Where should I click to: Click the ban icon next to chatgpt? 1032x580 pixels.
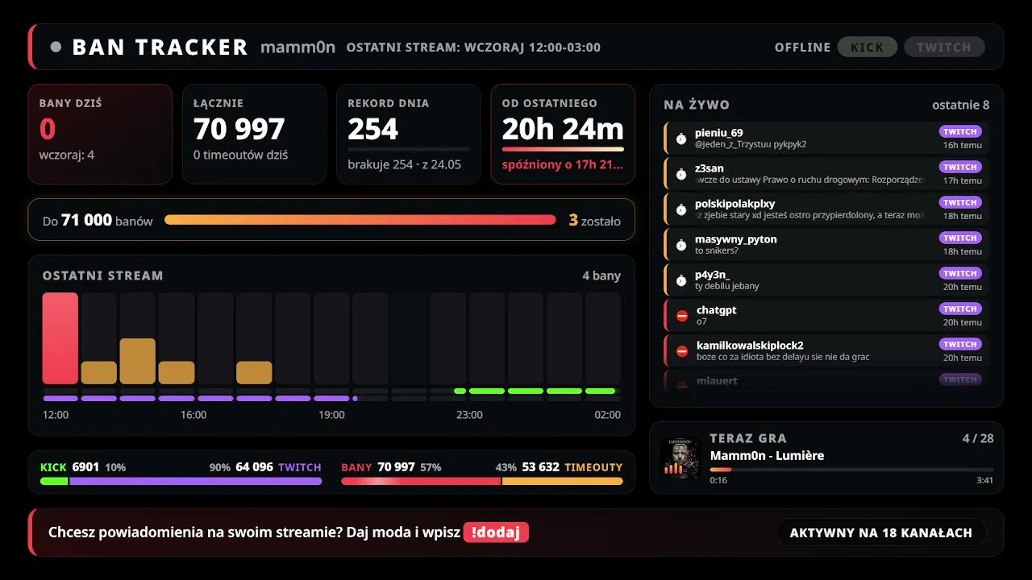tap(682, 316)
